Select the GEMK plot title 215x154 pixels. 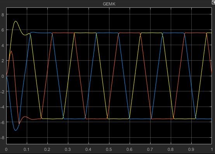coord(109,4)
